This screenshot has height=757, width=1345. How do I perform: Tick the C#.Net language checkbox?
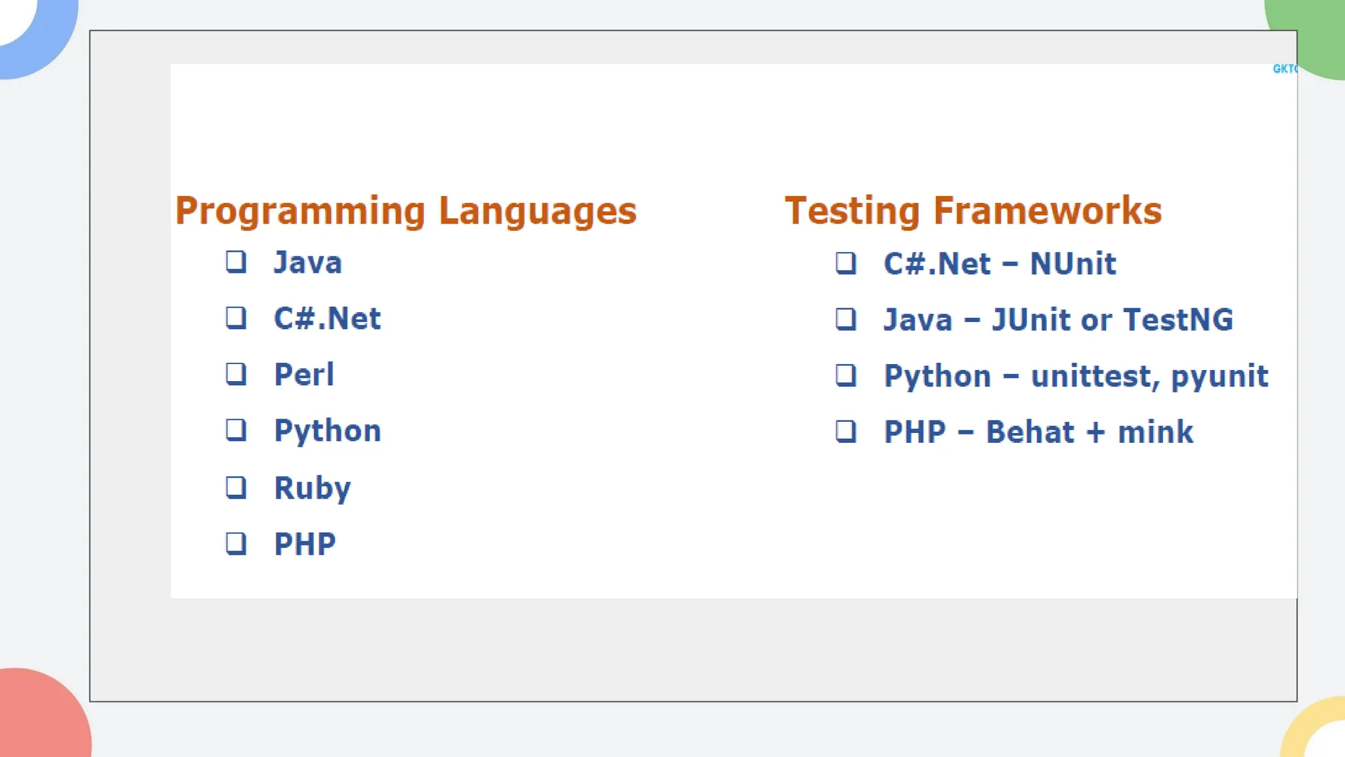coord(236,318)
